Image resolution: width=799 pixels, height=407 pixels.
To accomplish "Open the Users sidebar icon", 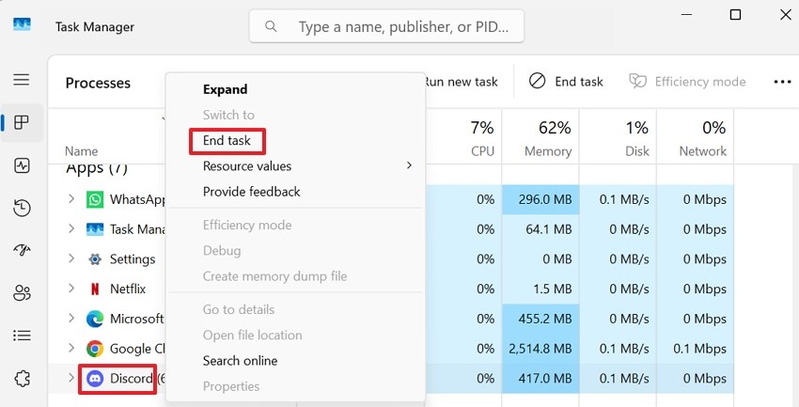I will point(22,293).
